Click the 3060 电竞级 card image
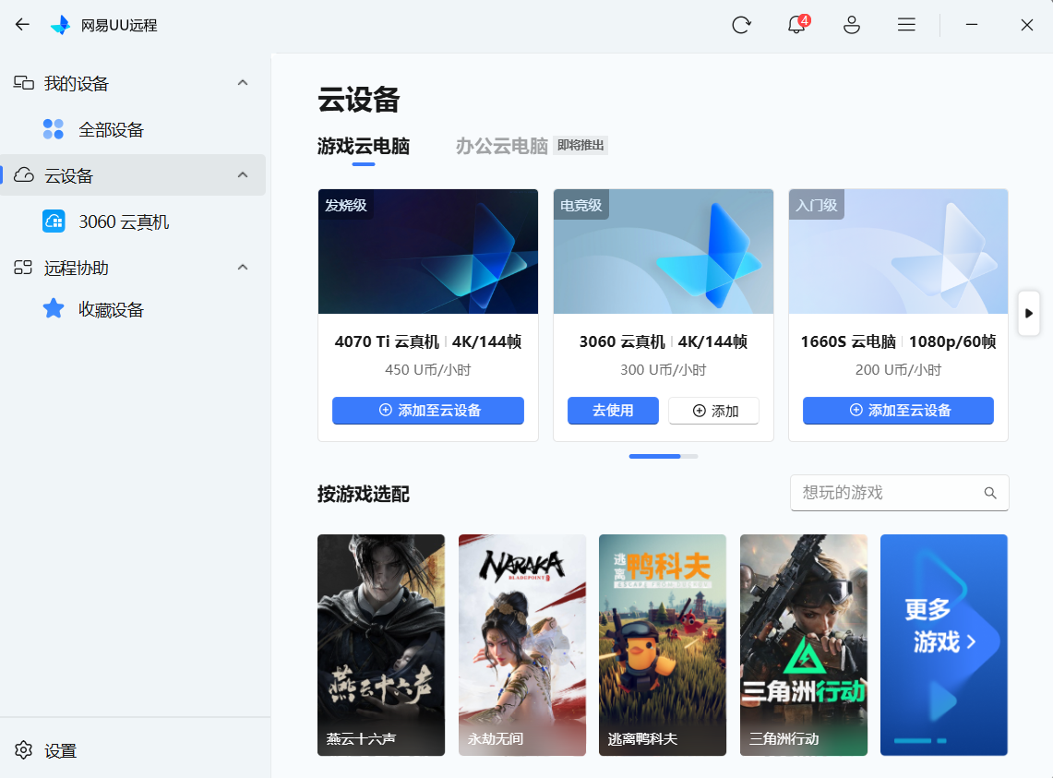The image size is (1053, 778). click(x=663, y=251)
